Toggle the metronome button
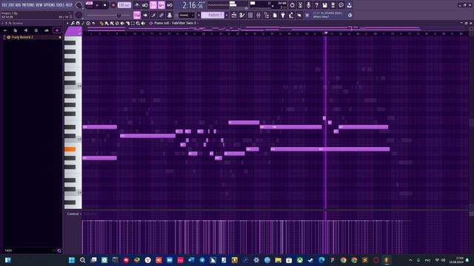Image resolution: width=474 pixels, height=266 pixels. 137,5
